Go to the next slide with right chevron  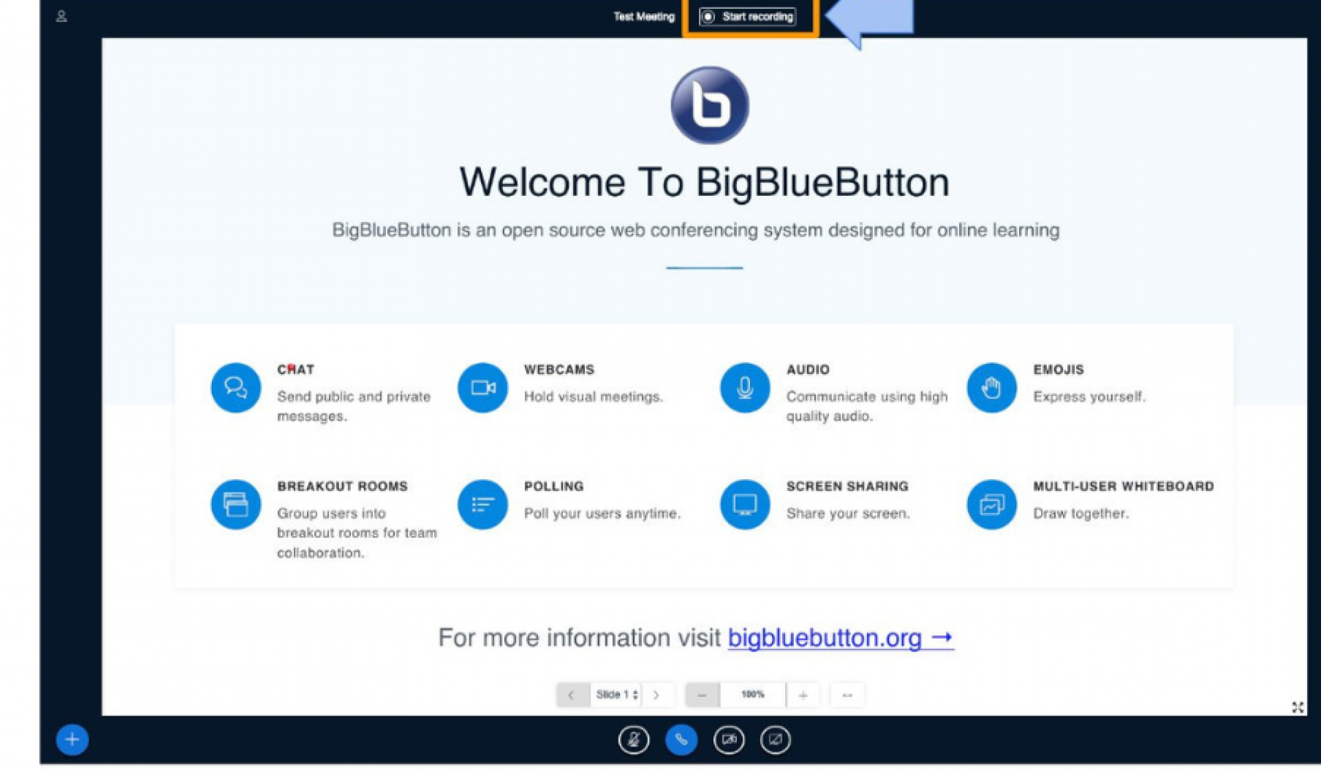coord(657,694)
